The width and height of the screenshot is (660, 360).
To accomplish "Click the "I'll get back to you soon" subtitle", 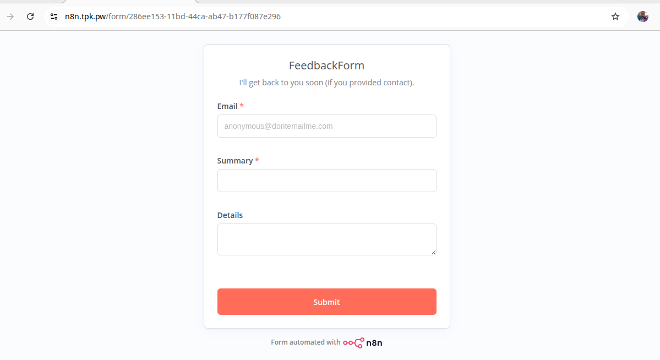I will click(326, 83).
